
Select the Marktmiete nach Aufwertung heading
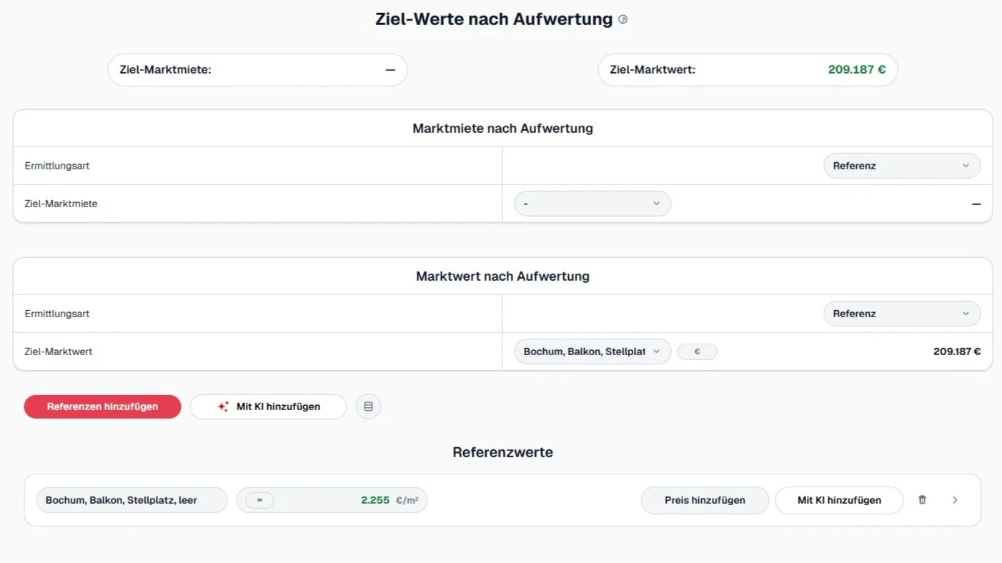[502, 129]
